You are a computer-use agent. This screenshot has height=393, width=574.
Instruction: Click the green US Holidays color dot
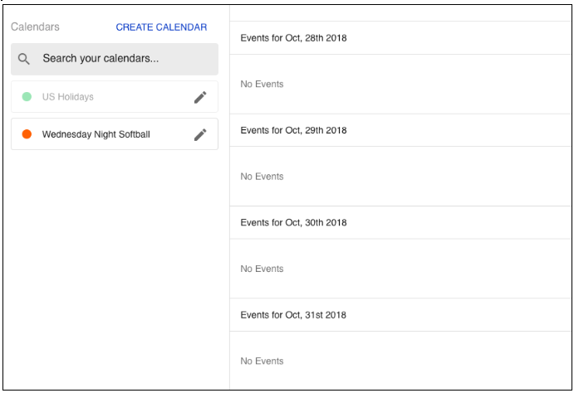coord(27,97)
